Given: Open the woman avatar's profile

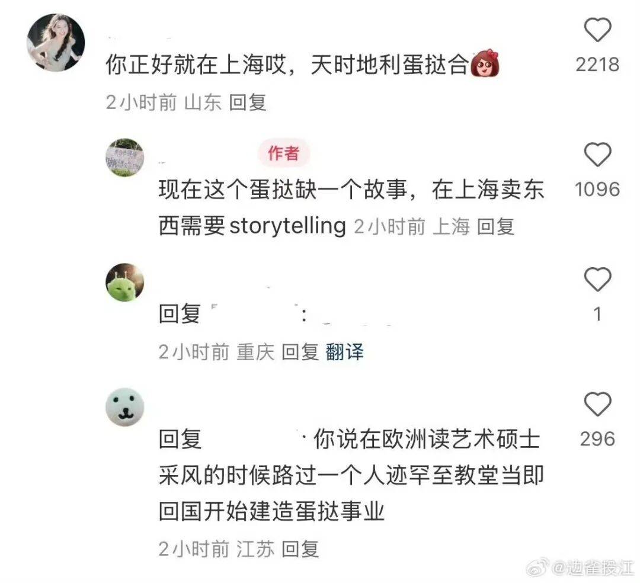Looking at the screenshot, I should click(x=56, y=43).
